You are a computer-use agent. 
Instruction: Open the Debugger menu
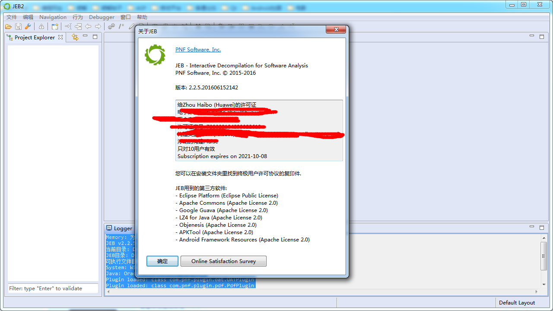coord(102,17)
